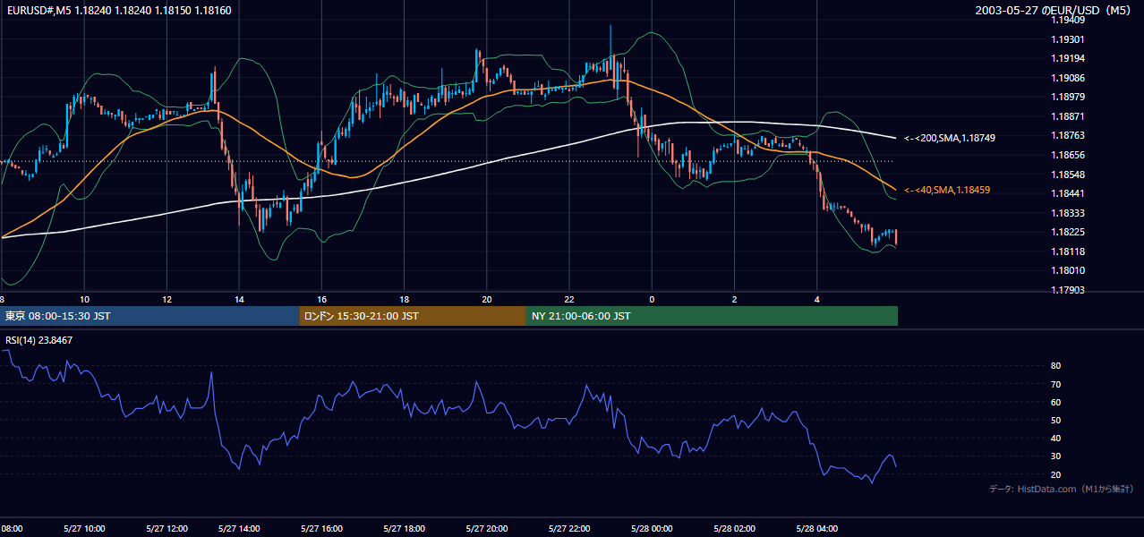The image size is (1144, 537).
Task: Click price axis label 1.19301
Action: pyautogui.click(x=1069, y=40)
